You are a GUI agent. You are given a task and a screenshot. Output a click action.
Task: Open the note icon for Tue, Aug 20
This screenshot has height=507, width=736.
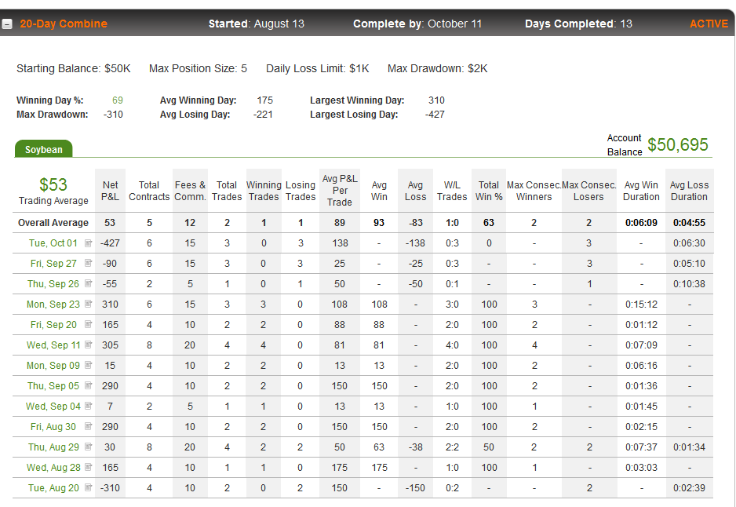[88, 487]
